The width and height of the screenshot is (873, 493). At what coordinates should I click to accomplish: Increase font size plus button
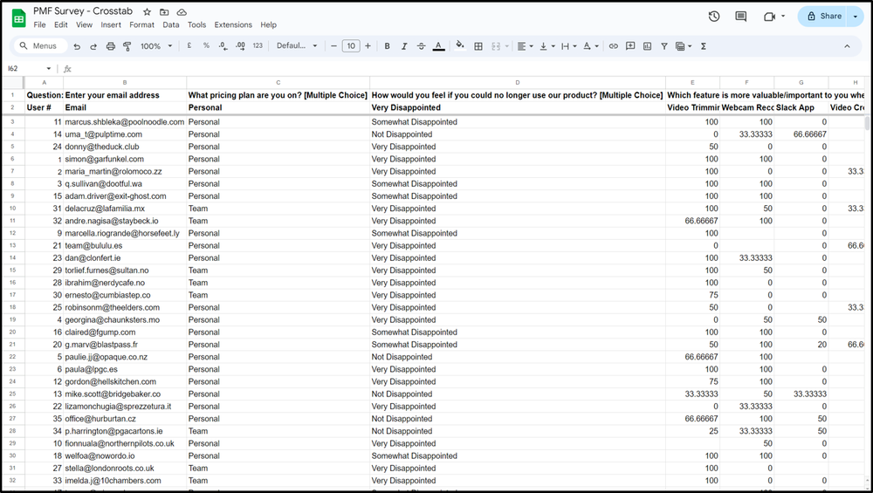pyautogui.click(x=368, y=46)
